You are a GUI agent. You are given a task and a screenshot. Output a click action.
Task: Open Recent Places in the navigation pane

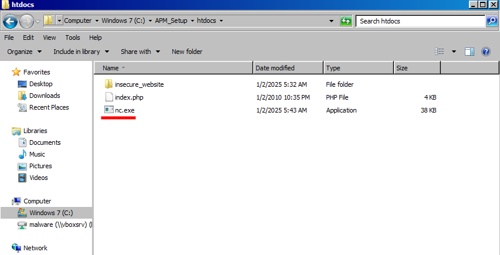coord(49,107)
